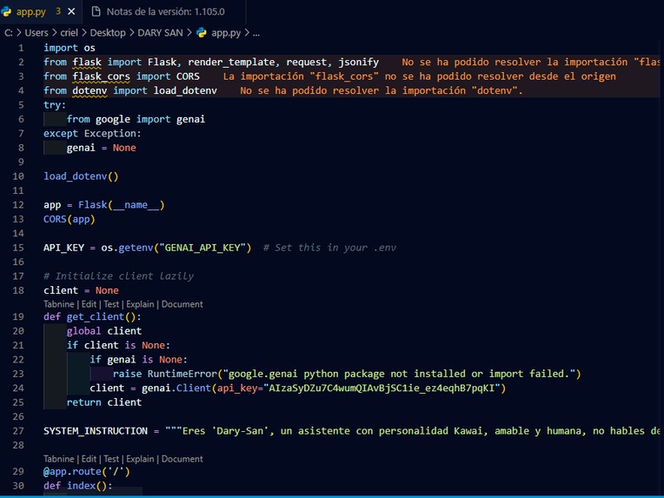This screenshot has width=664, height=498.
Task: Click Test lens above @app.route
Action: point(111,459)
